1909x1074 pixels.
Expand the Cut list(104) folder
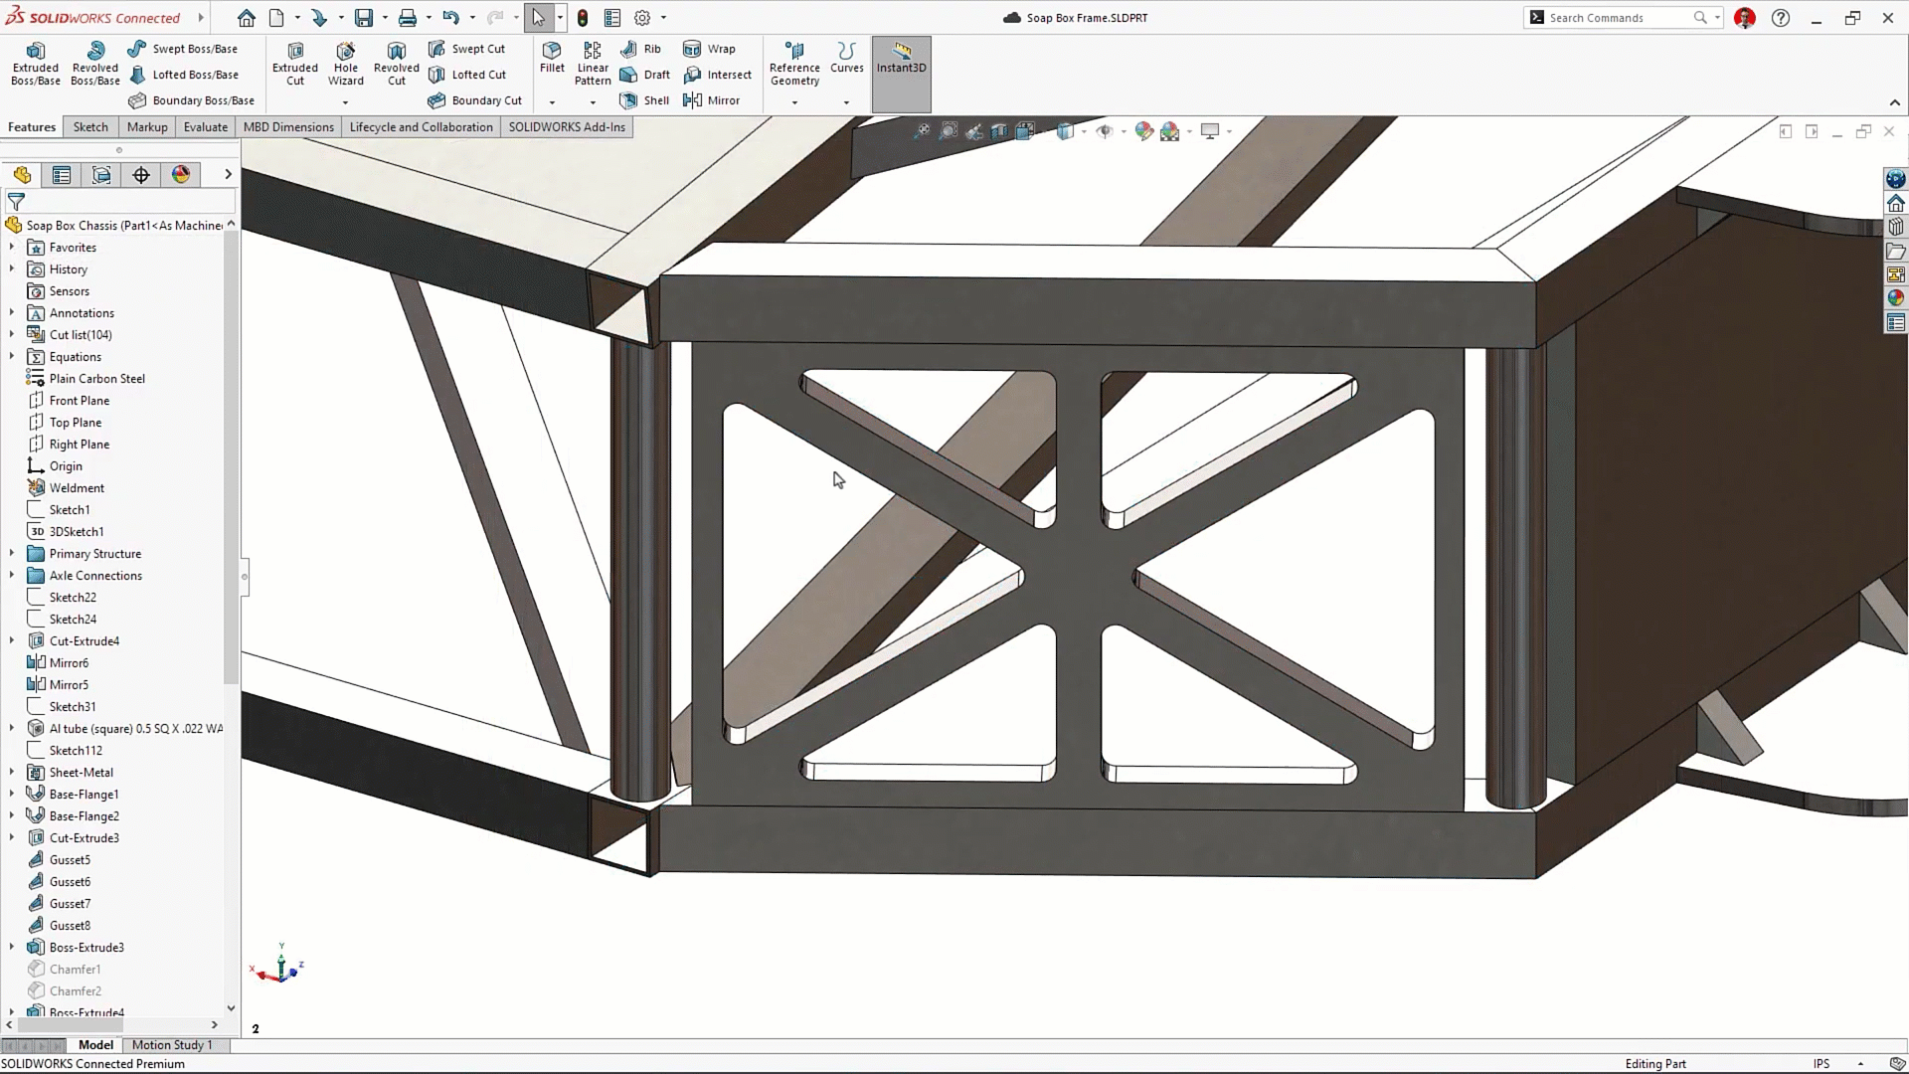pos(12,335)
